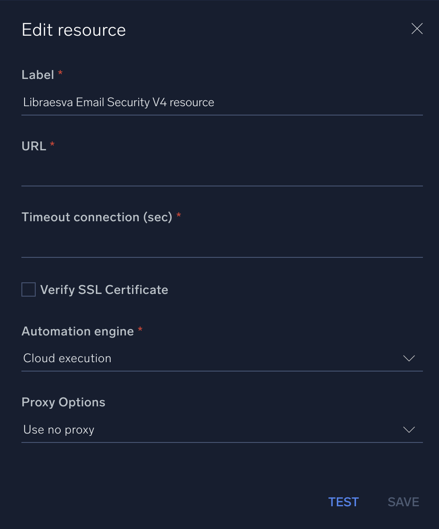
Task: Click the Label field caption
Action: click(x=38, y=75)
